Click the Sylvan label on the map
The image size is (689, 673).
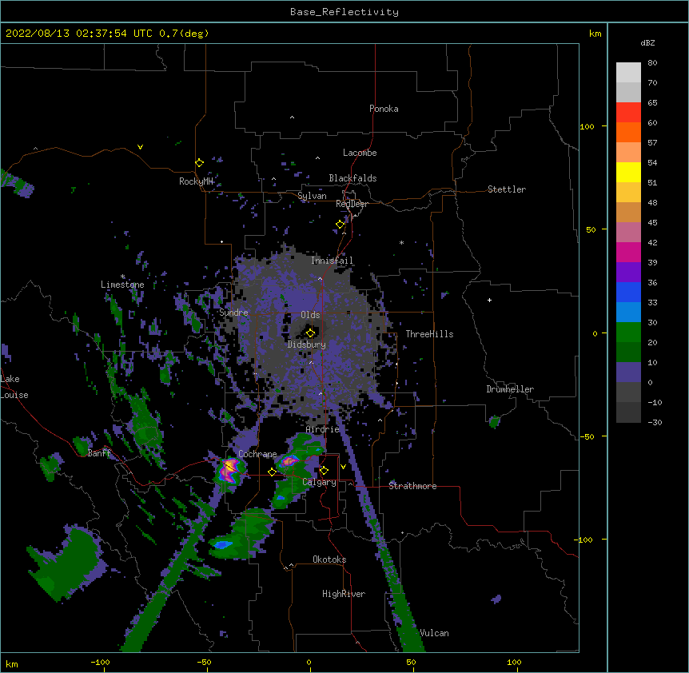click(312, 196)
